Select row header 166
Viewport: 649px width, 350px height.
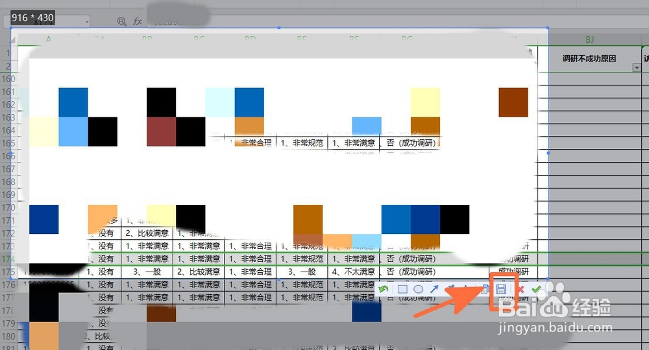8,156
